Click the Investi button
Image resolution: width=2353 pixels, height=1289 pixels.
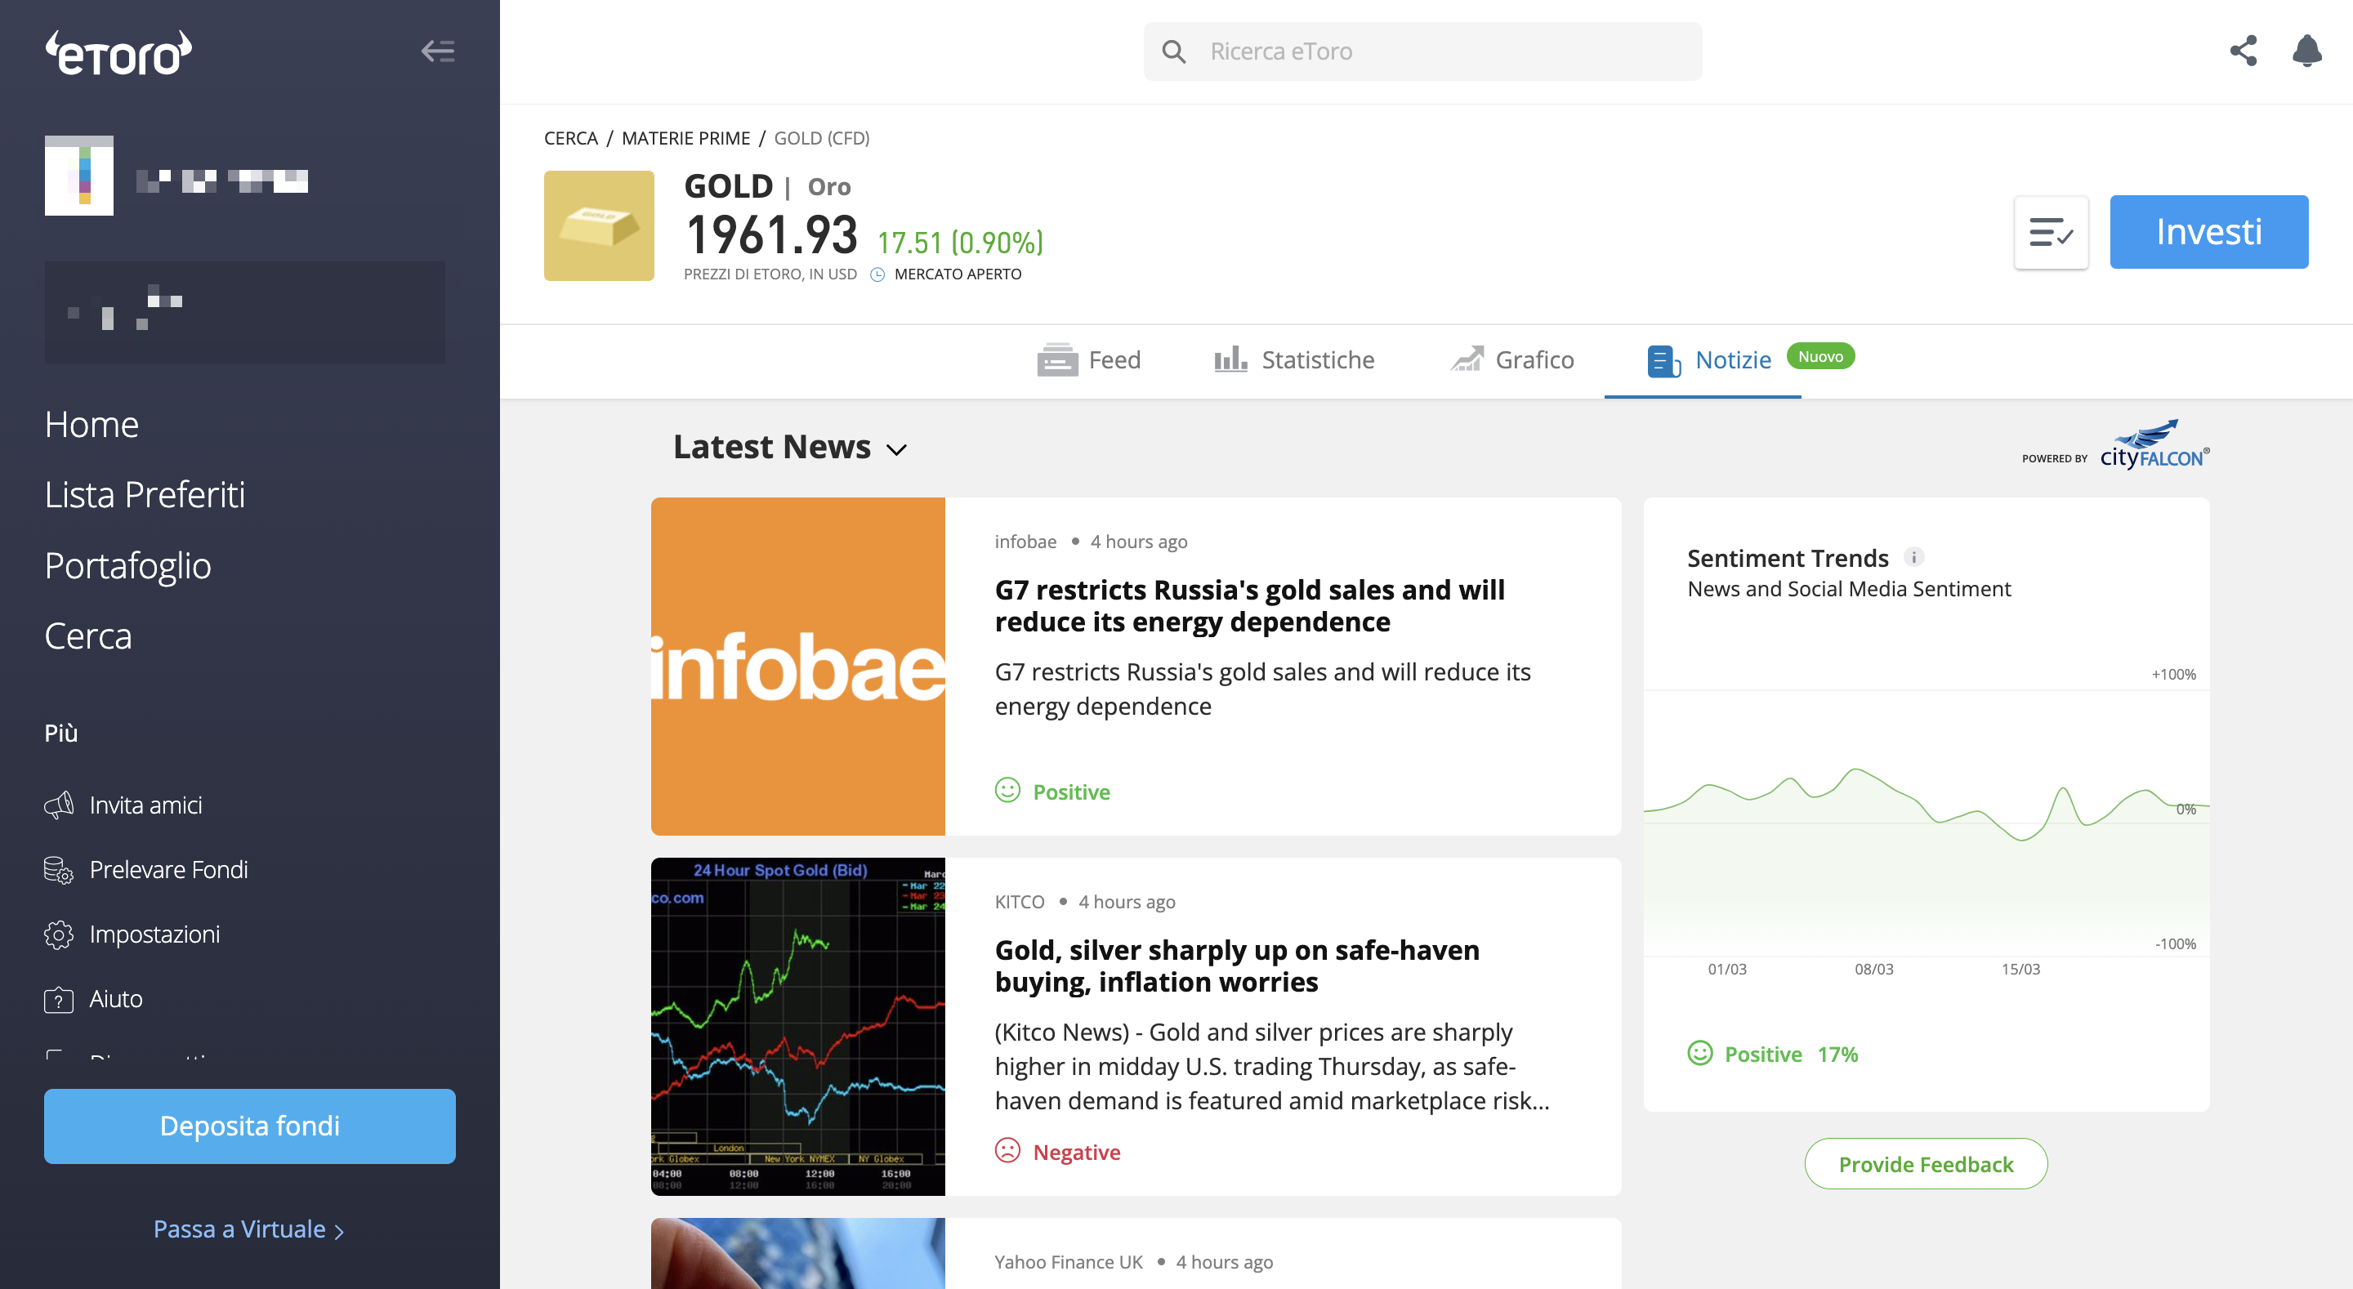pos(2208,232)
